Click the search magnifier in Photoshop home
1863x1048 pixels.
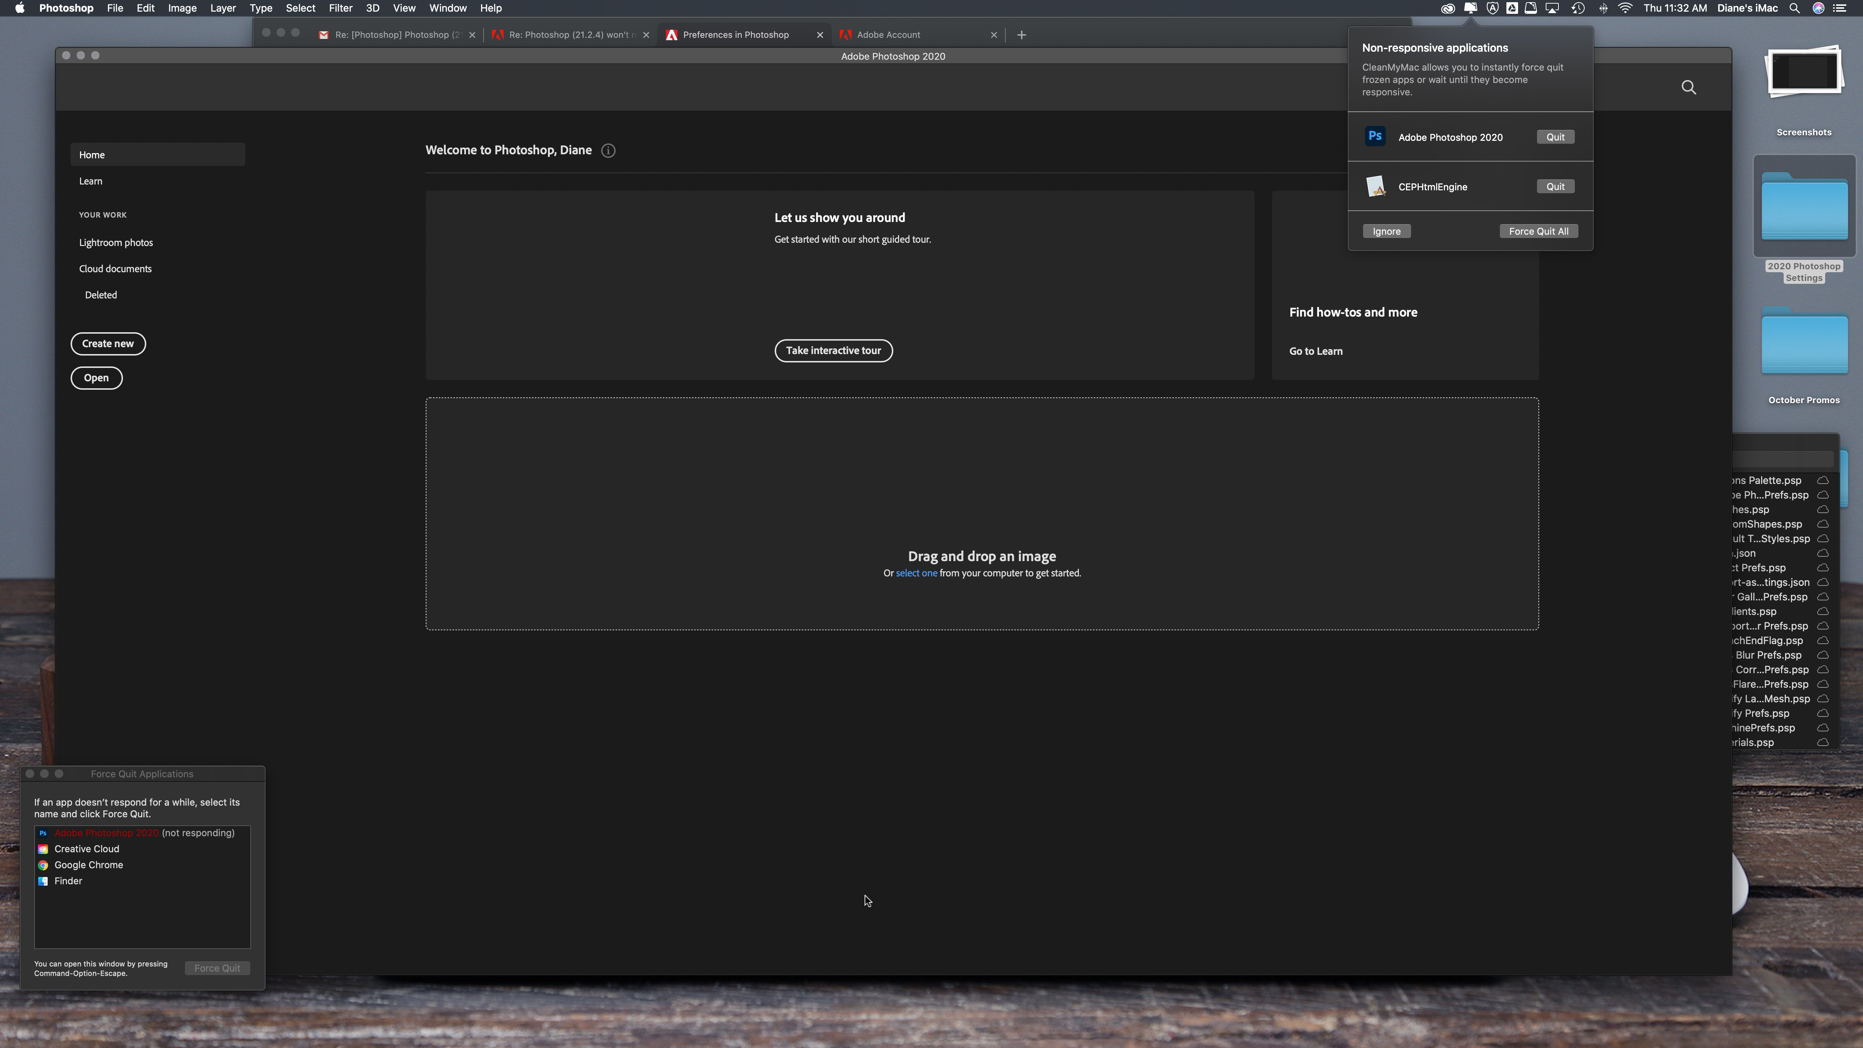1688,87
